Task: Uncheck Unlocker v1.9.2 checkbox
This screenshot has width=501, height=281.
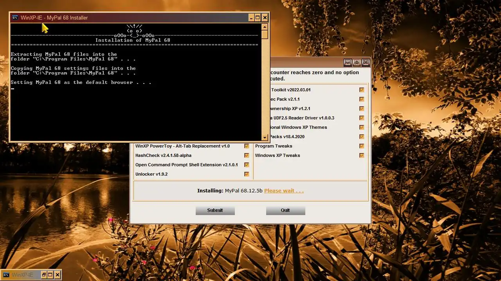Action: [x=247, y=174]
